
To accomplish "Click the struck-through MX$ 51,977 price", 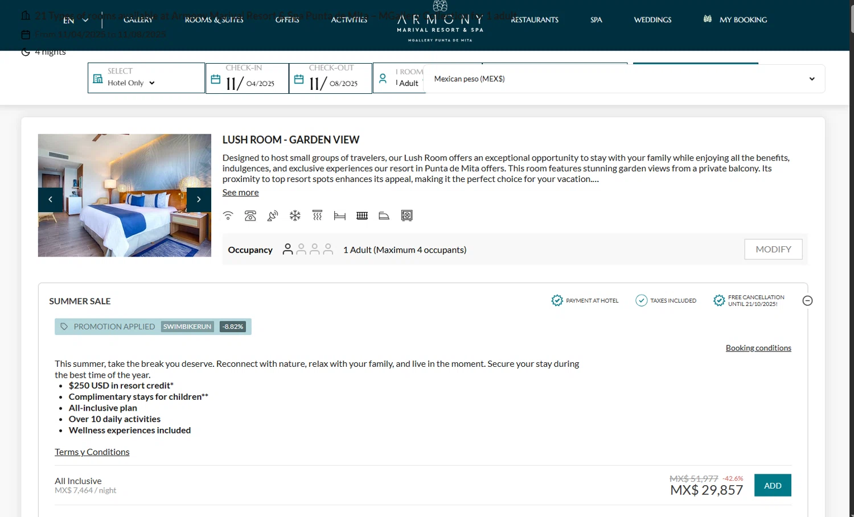I will coord(693,479).
